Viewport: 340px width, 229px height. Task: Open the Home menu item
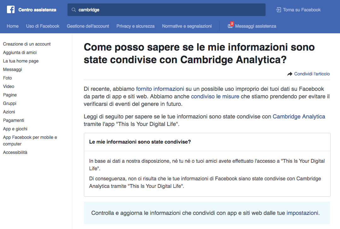pyautogui.click(x=13, y=26)
